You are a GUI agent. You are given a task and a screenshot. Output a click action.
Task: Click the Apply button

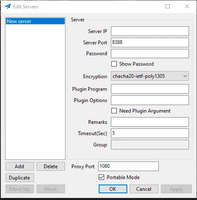[176, 189]
